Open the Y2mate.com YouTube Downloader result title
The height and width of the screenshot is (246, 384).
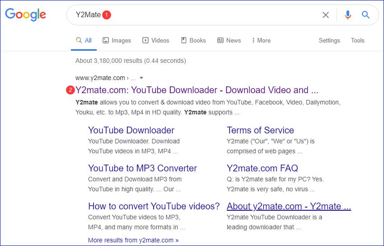pyautogui.click(x=197, y=90)
